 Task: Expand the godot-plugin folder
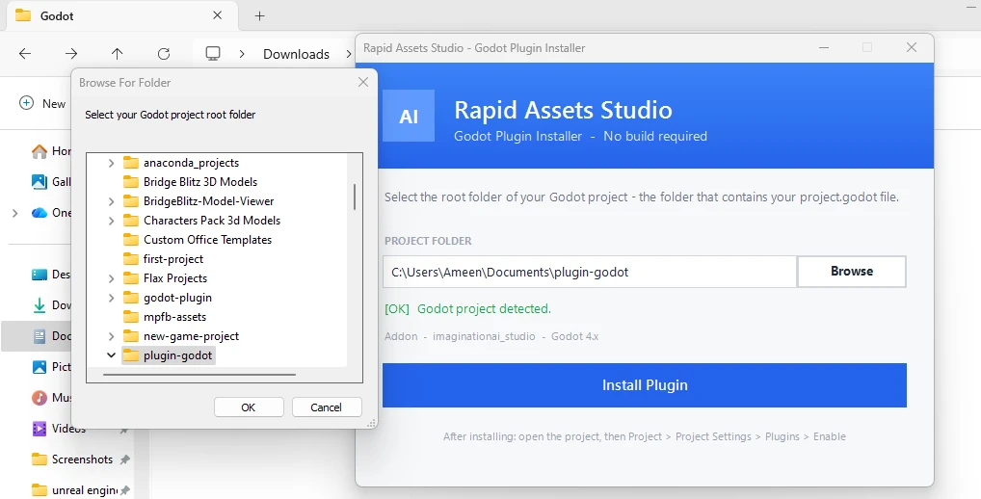click(x=111, y=298)
